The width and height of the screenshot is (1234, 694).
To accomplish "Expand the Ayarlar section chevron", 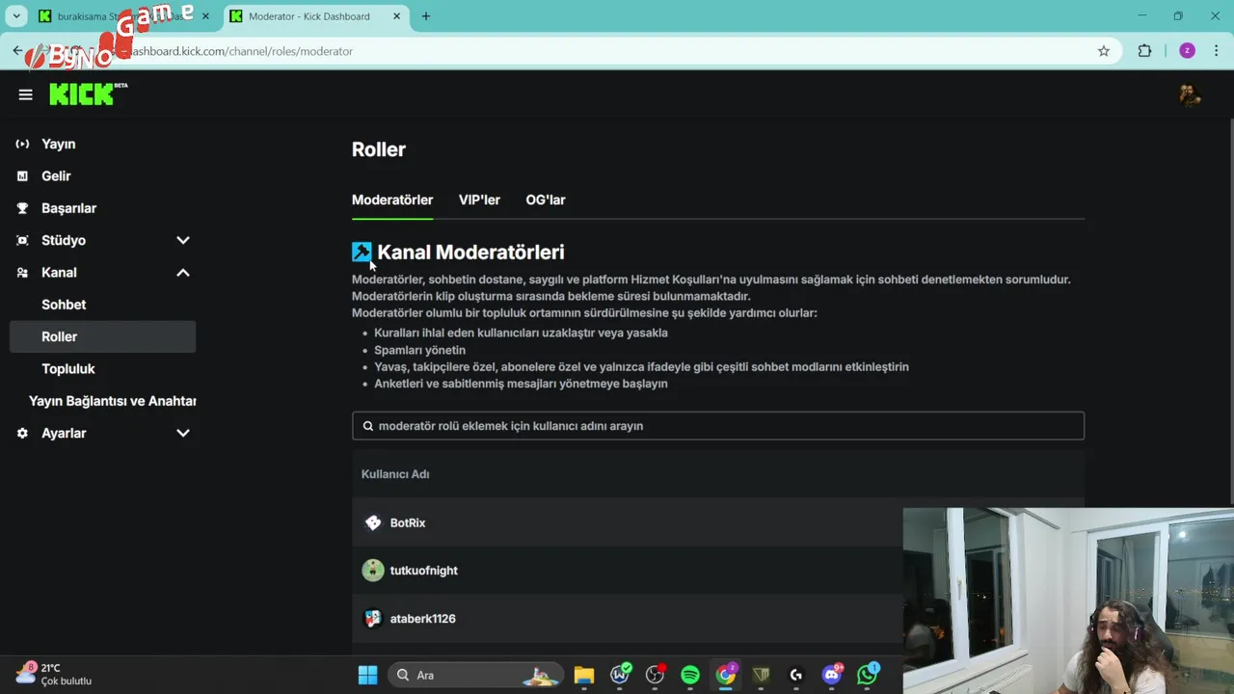I will click(x=183, y=434).
